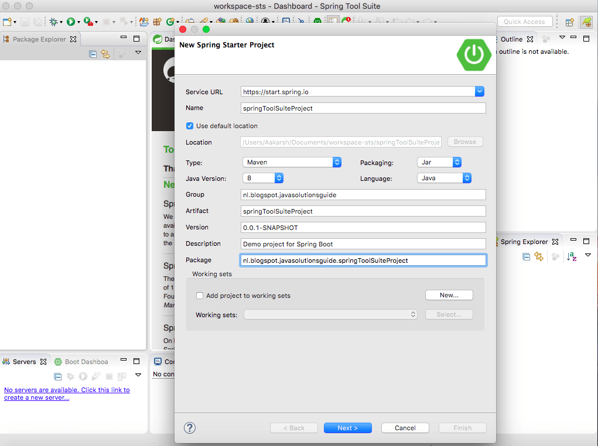Click the Collapse All icon in Servers view
Viewport: 598px width, 446px height.
[57, 376]
